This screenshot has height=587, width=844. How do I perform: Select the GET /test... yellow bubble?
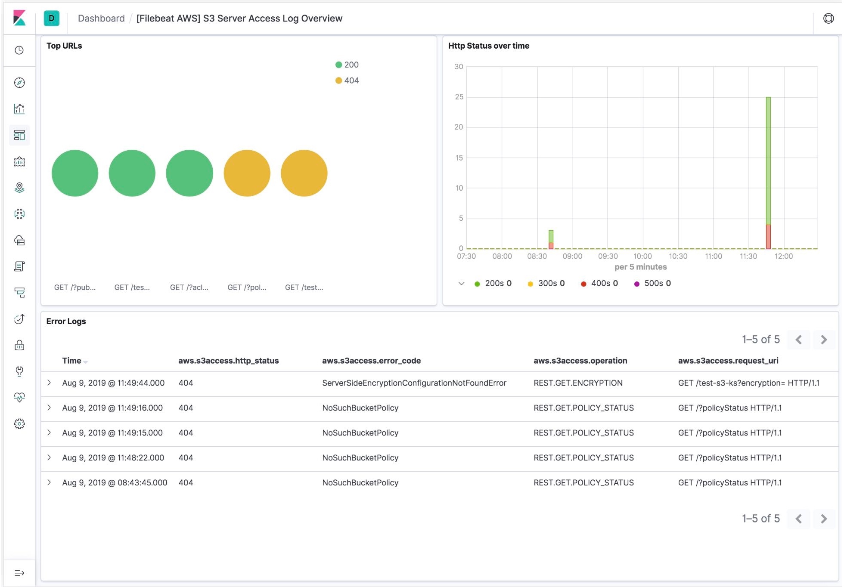click(x=304, y=173)
